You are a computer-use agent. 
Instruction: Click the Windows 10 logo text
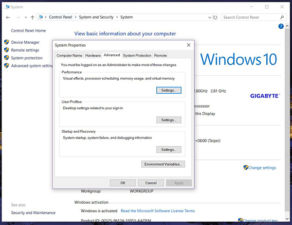(x=238, y=59)
